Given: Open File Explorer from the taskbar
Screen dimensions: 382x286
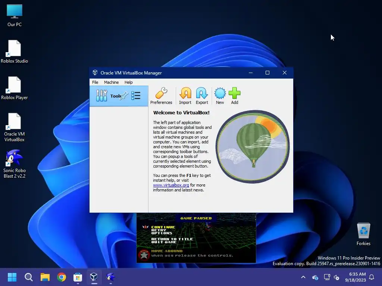Looking at the screenshot, I should point(45,277).
